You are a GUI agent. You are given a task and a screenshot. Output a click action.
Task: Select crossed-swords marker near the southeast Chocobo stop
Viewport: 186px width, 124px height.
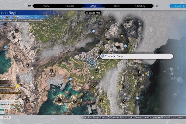click(x=124, y=101)
